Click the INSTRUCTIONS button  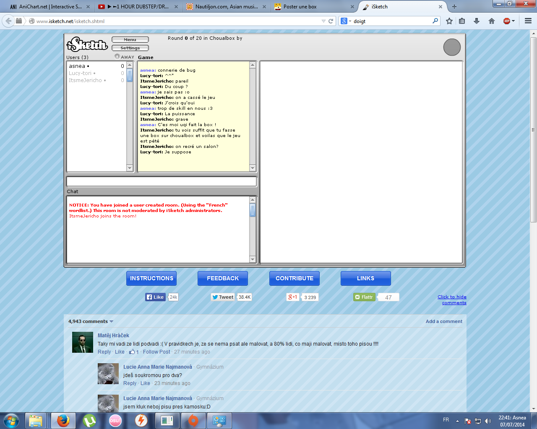[x=151, y=278]
